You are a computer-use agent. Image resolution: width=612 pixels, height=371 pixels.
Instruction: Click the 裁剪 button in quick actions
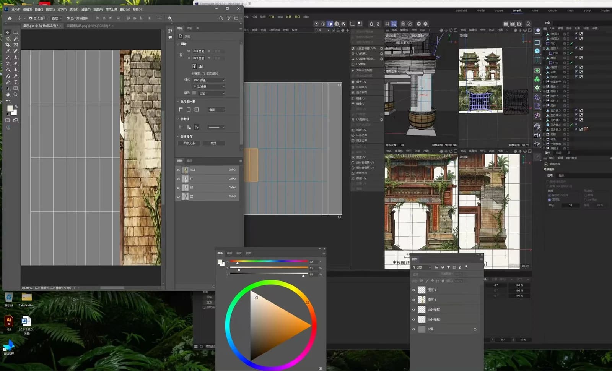pyautogui.click(x=213, y=143)
